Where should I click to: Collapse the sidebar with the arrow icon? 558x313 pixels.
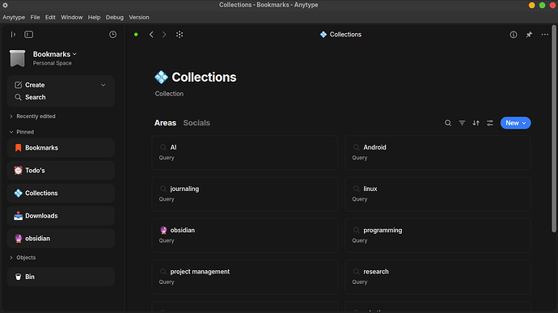13,35
